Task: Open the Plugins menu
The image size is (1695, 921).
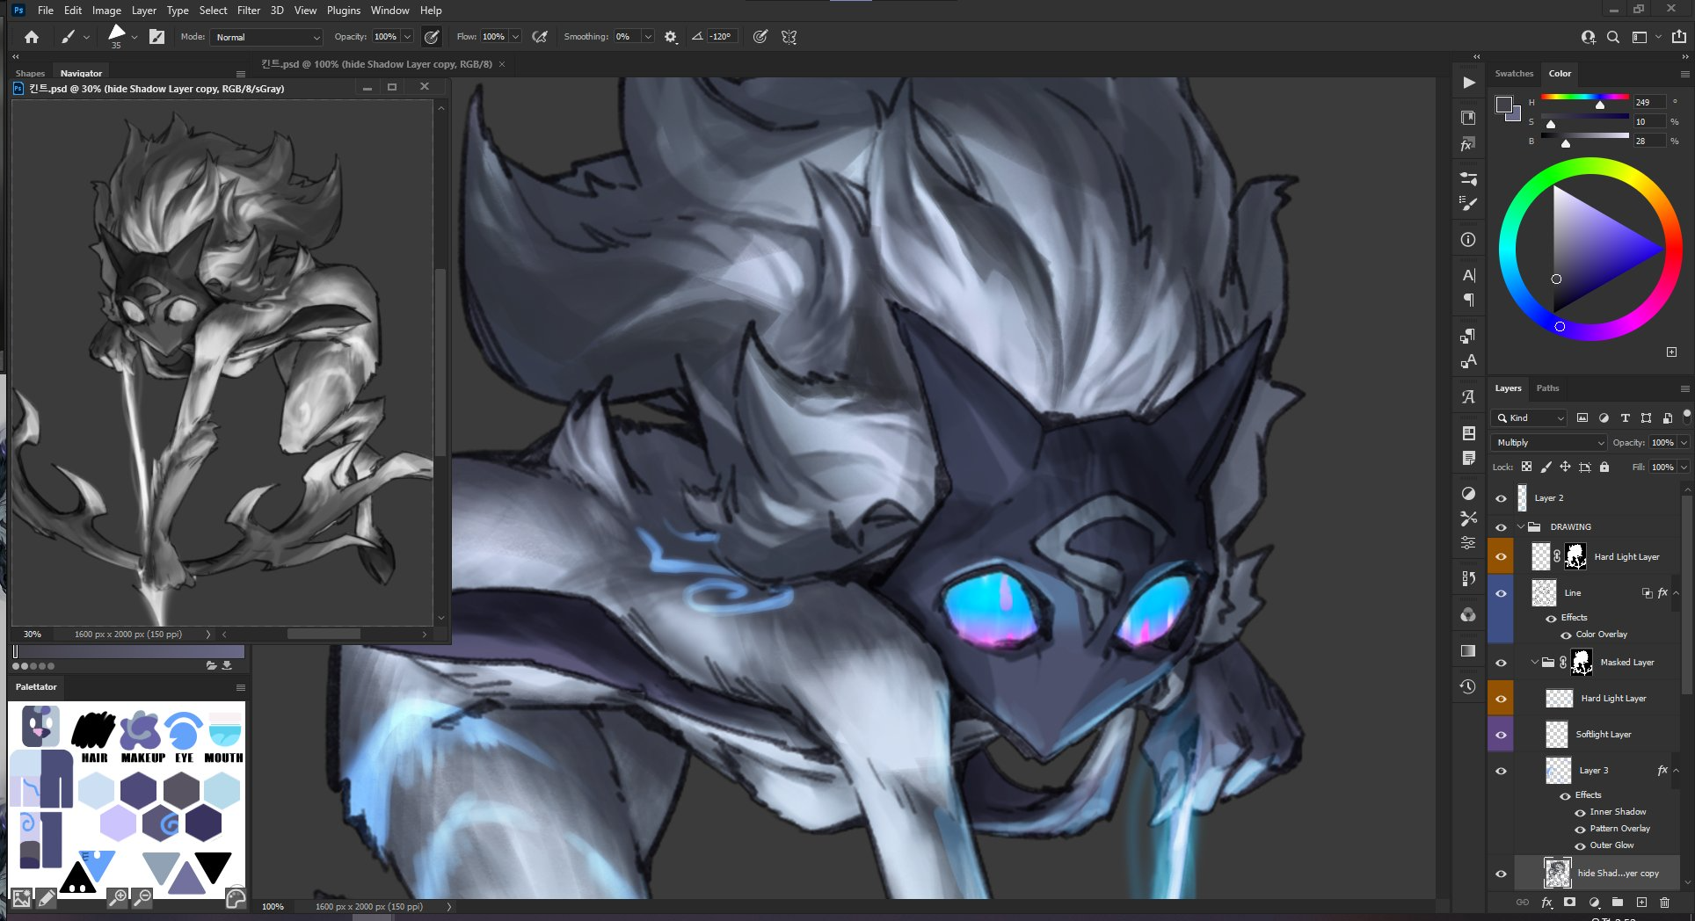Action: pyautogui.click(x=344, y=11)
